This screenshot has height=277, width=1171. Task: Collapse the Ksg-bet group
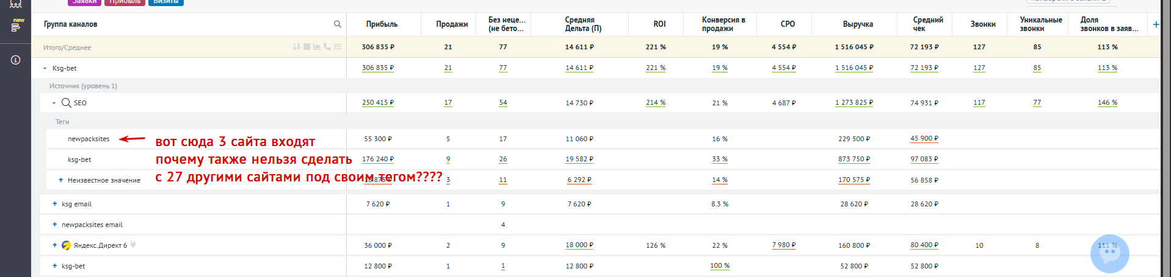pyautogui.click(x=45, y=68)
